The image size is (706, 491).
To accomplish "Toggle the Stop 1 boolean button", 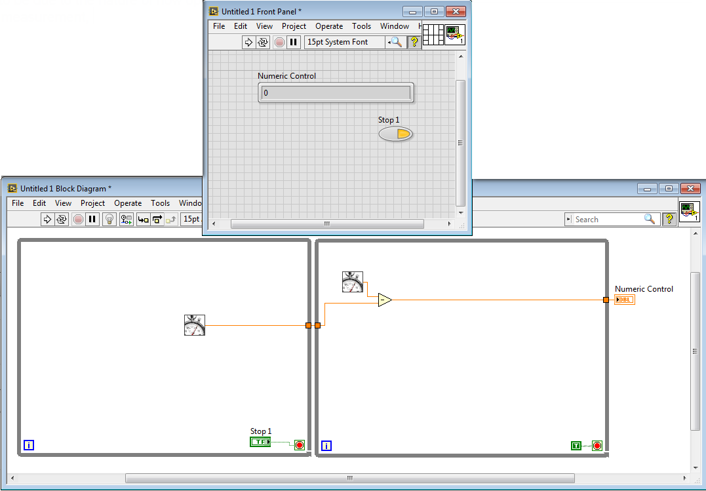I will tap(395, 134).
